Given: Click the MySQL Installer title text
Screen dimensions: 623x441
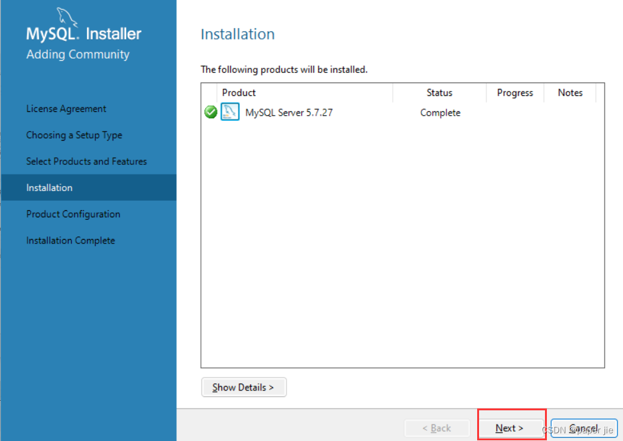Looking at the screenshot, I should coord(84,34).
